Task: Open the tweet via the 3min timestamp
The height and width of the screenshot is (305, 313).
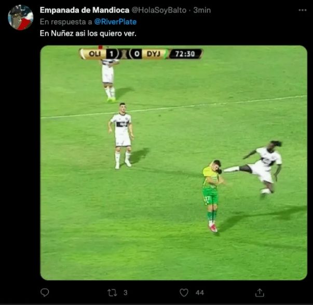Action: [x=202, y=10]
